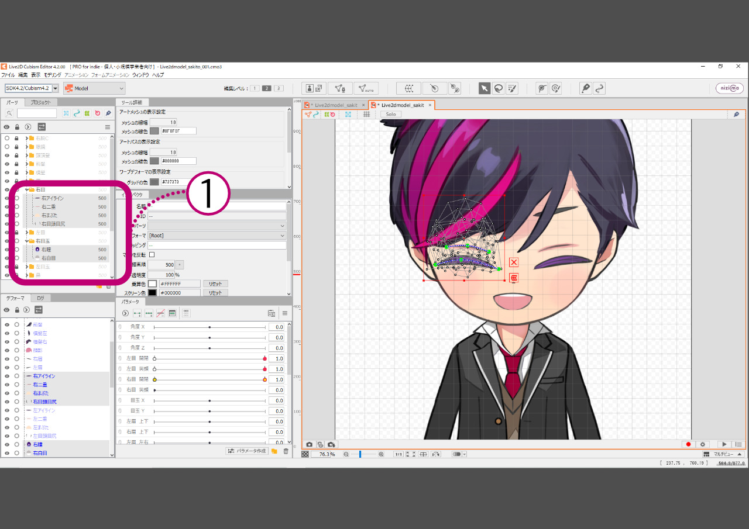Switch to the ログ tab

(x=40, y=298)
